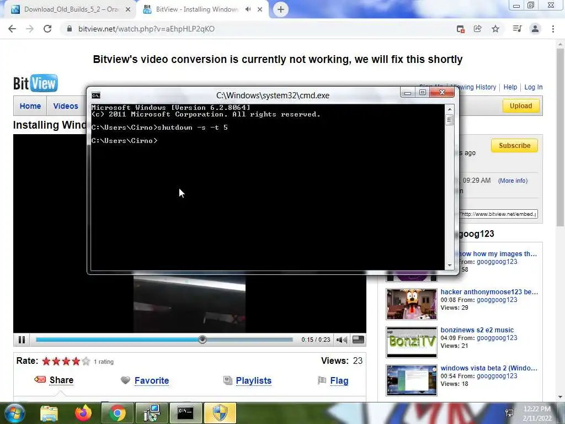Open the cmd.exe window system icon

[96, 95]
